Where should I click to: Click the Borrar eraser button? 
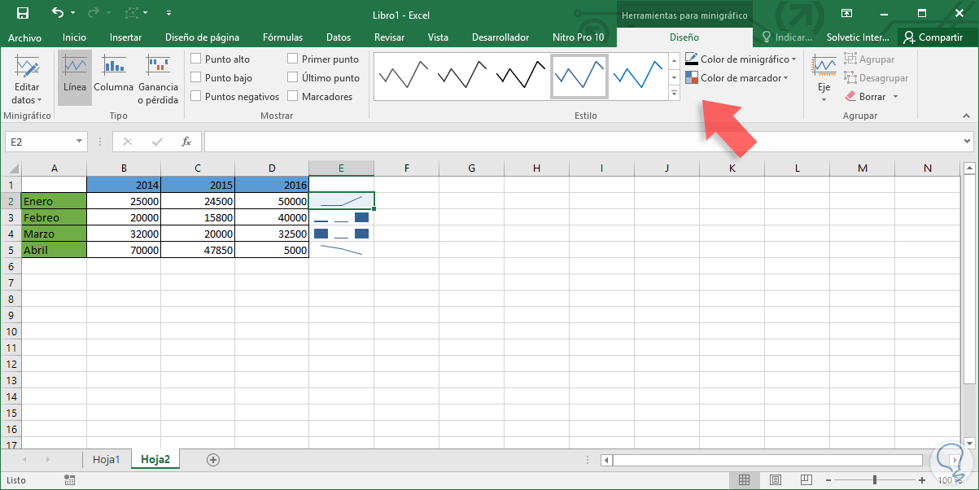(865, 96)
